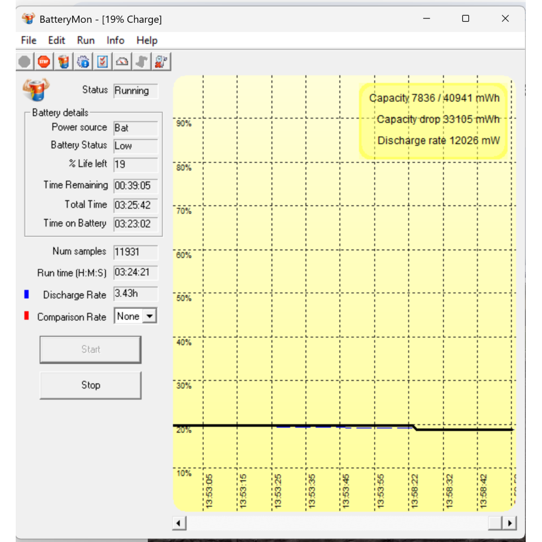
Task: Click the % Life left field showing 19
Action: pos(135,164)
